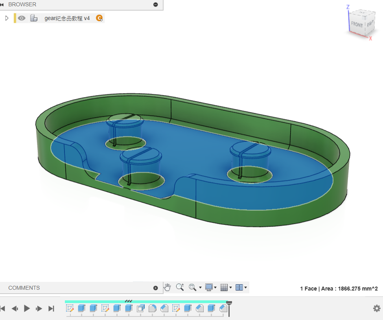This screenshot has width=383, height=320.
Task: Click FRONT face on the ViewCube
Action: 357,25
